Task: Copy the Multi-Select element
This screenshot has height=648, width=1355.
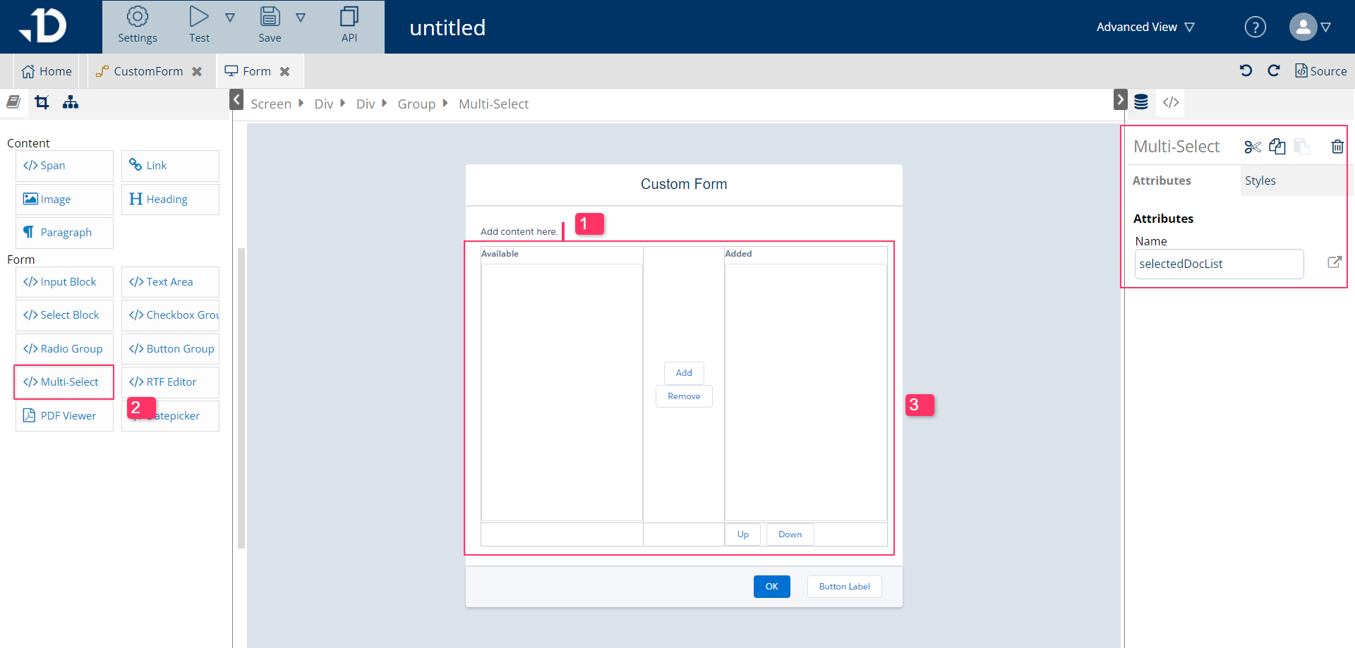Action: point(1279,147)
